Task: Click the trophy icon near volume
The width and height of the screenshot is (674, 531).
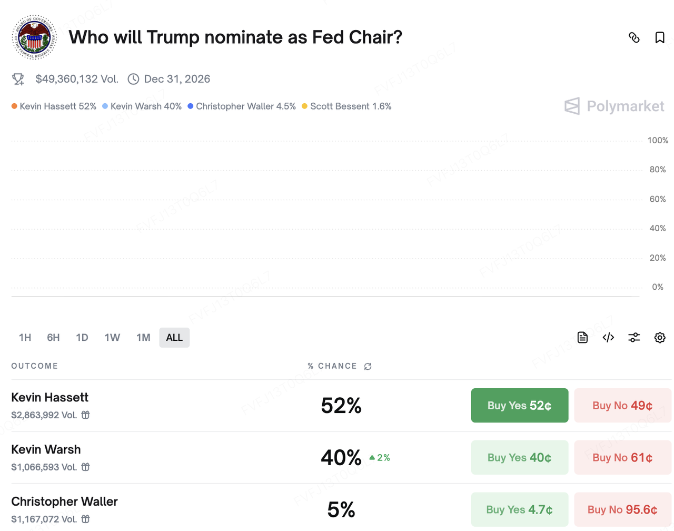Action: click(18, 79)
